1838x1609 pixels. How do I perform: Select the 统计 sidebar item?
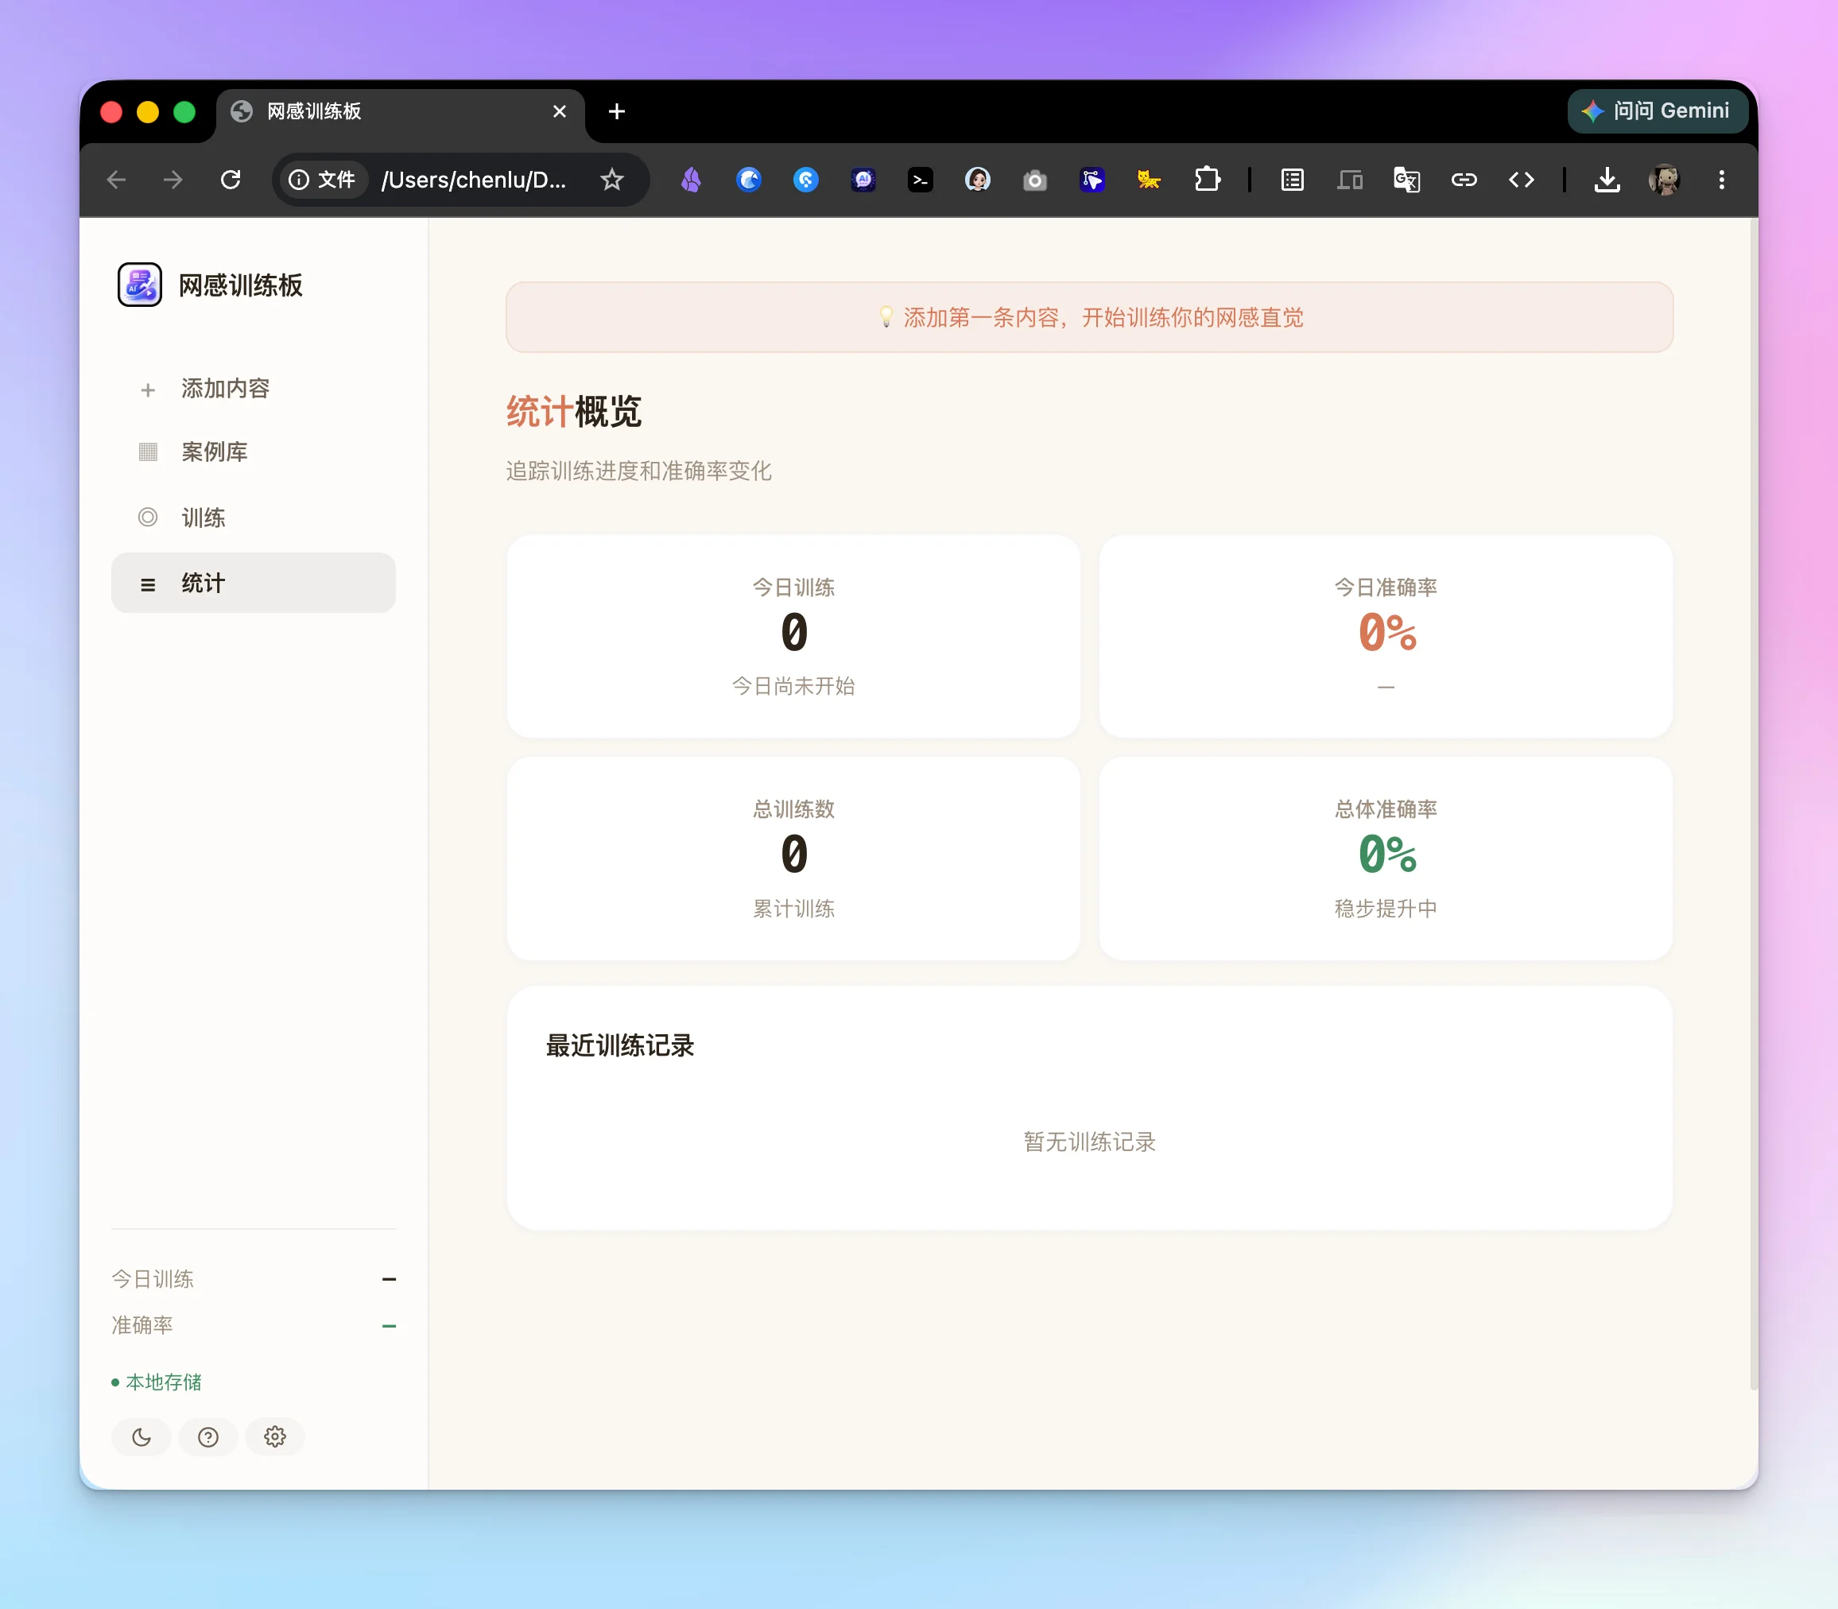(254, 583)
